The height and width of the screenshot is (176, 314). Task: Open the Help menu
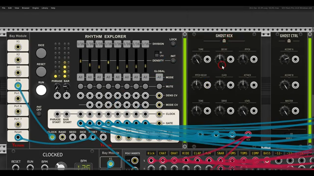coord(53,8)
